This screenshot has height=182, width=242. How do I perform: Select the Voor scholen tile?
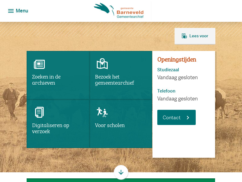(121, 124)
